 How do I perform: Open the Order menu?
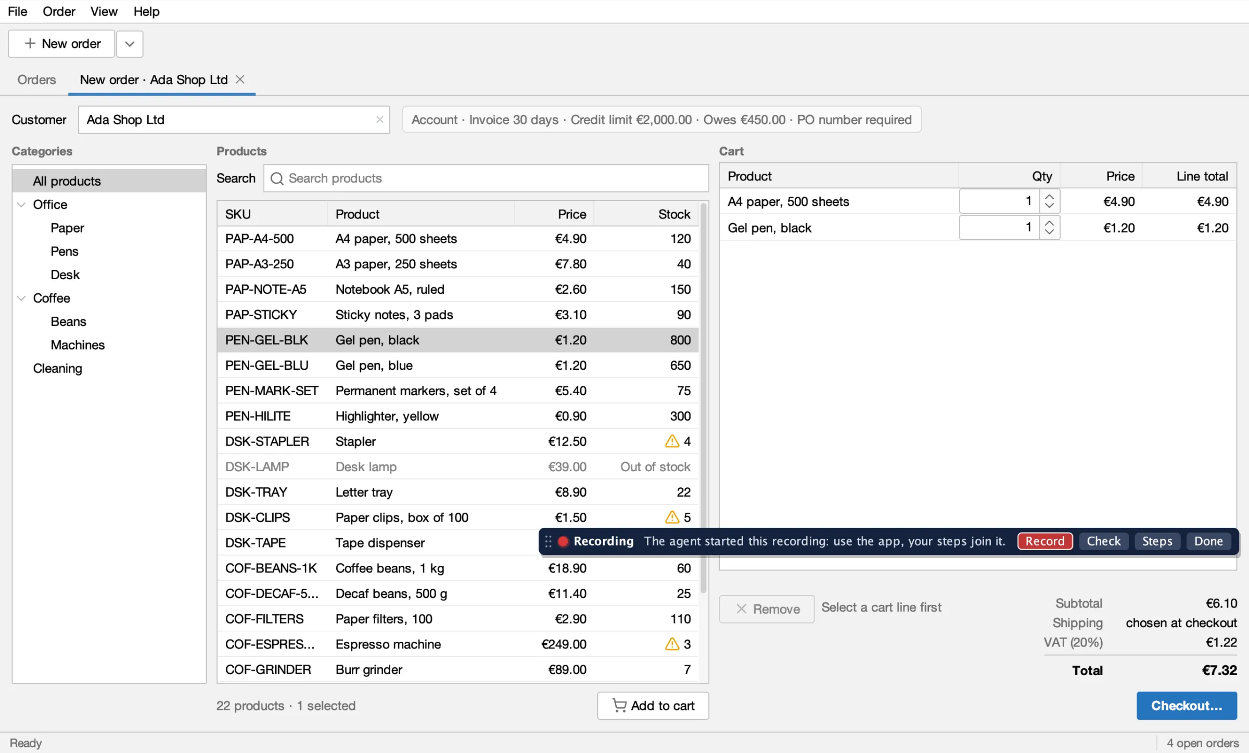point(59,11)
